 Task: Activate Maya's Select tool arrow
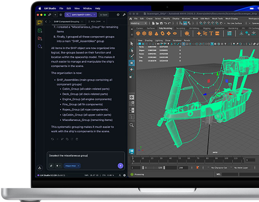click(x=132, y=44)
